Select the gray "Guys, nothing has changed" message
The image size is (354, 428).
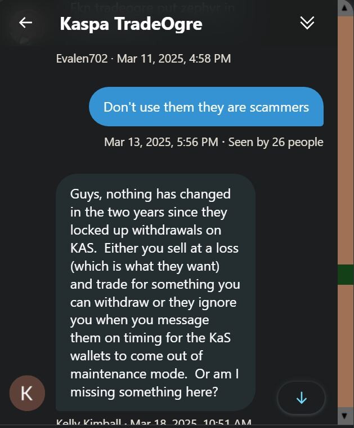[x=155, y=292]
